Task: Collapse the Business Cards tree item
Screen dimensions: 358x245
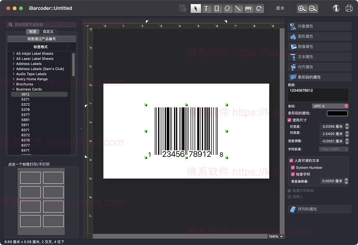Action: tap(13, 89)
